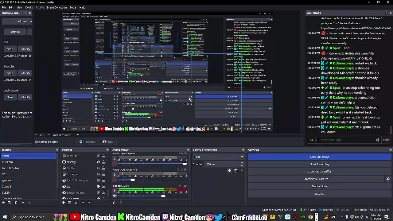Open the Tools menu
The width and height of the screenshot is (393, 221).
[x=73, y=7]
